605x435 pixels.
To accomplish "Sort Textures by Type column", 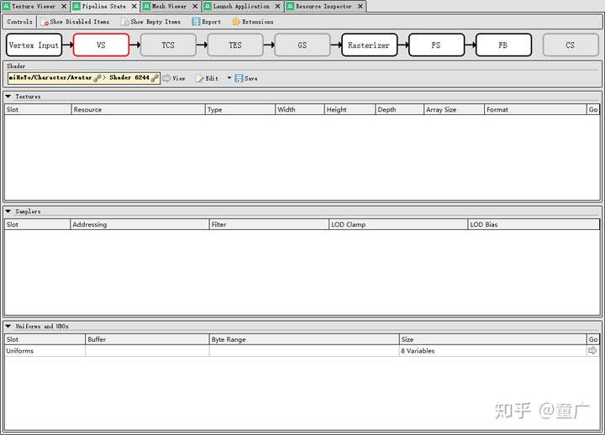I will coord(240,109).
